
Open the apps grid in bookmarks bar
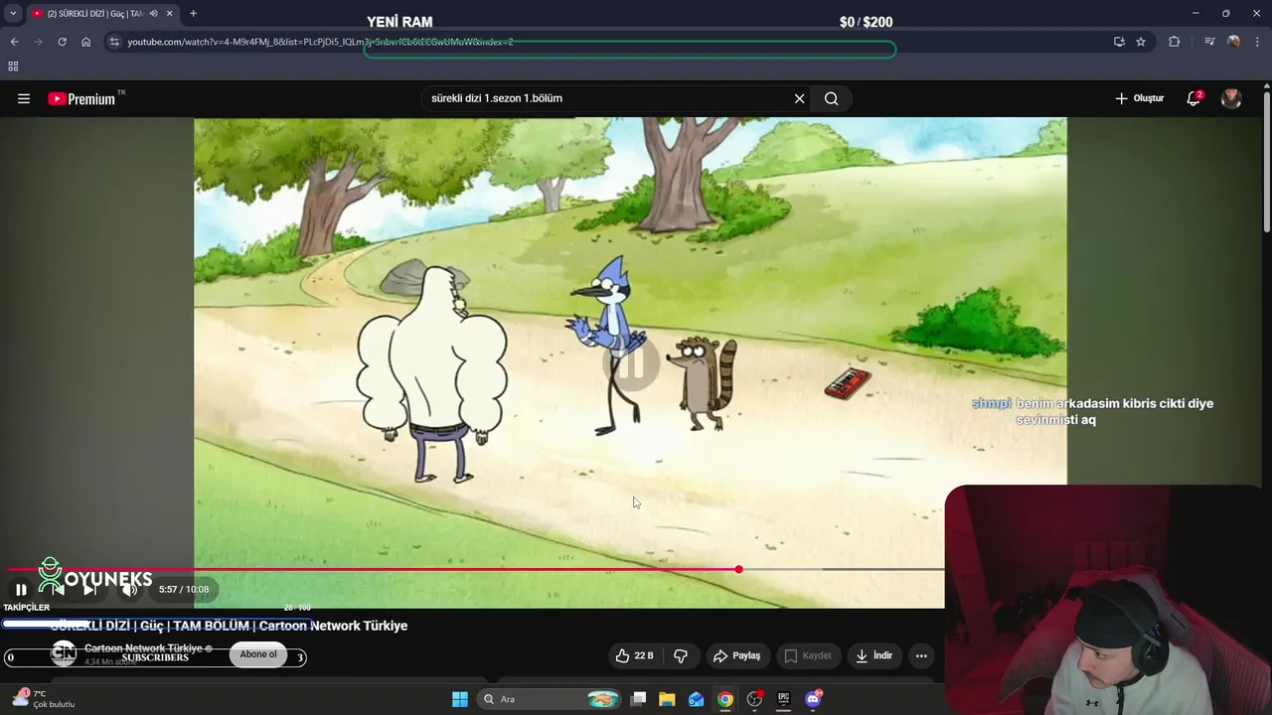[13, 66]
